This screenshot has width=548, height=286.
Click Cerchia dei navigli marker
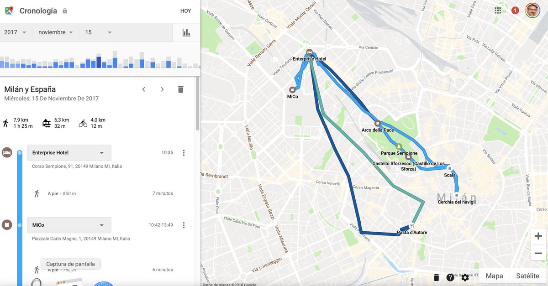point(457,195)
